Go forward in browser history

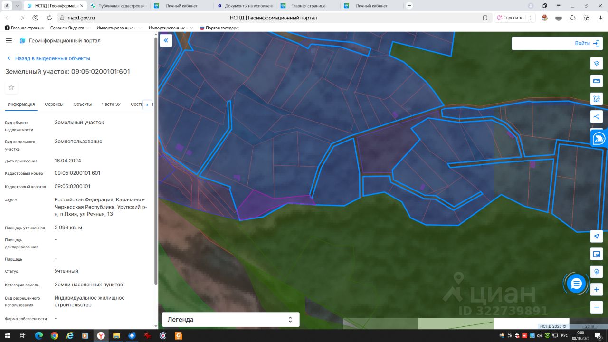[x=21, y=18]
